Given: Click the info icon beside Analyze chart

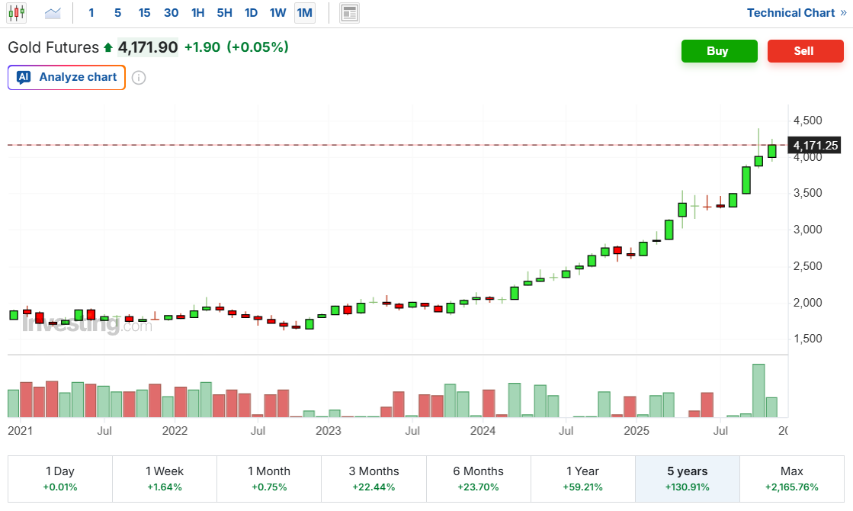Looking at the screenshot, I should point(139,78).
